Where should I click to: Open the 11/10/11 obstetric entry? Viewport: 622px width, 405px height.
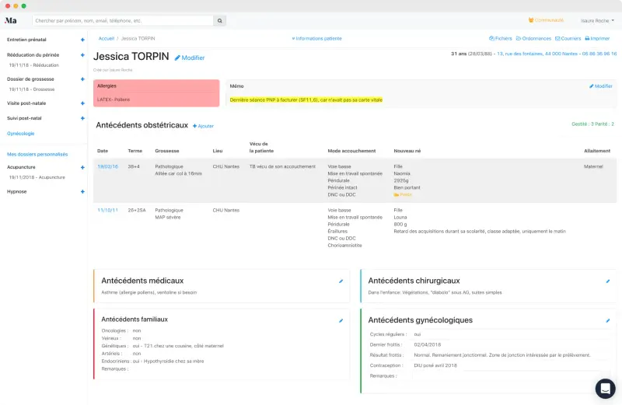point(107,210)
